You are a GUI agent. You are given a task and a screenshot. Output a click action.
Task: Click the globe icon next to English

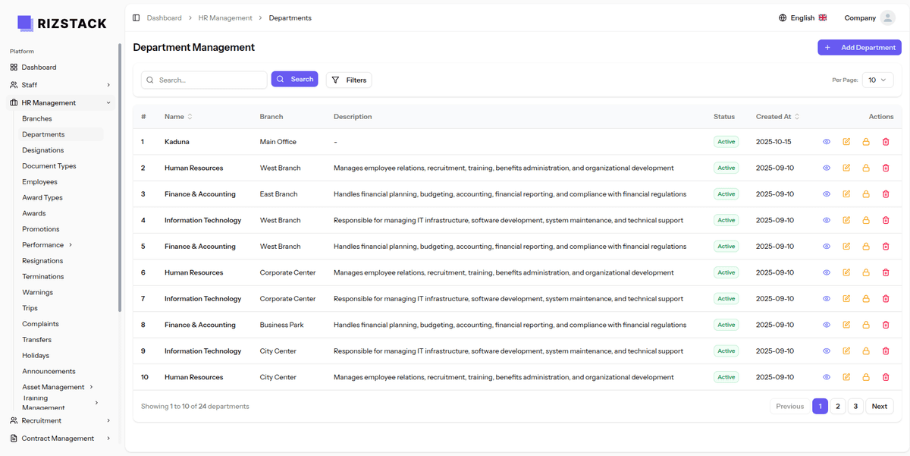[781, 17]
